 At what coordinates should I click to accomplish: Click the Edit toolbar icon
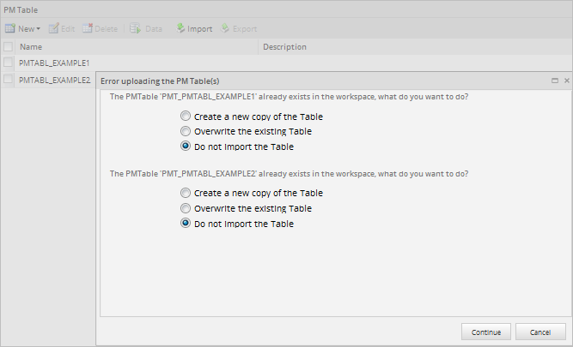(54, 28)
